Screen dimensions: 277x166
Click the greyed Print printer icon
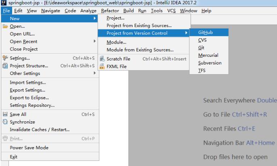5,139
